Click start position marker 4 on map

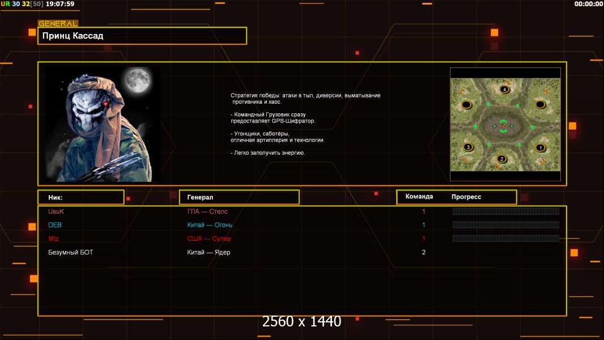point(504,90)
